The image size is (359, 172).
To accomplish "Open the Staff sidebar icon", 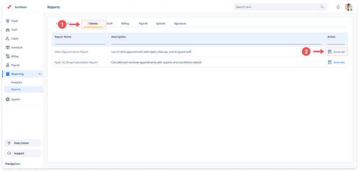I will pyautogui.click(x=7, y=30).
